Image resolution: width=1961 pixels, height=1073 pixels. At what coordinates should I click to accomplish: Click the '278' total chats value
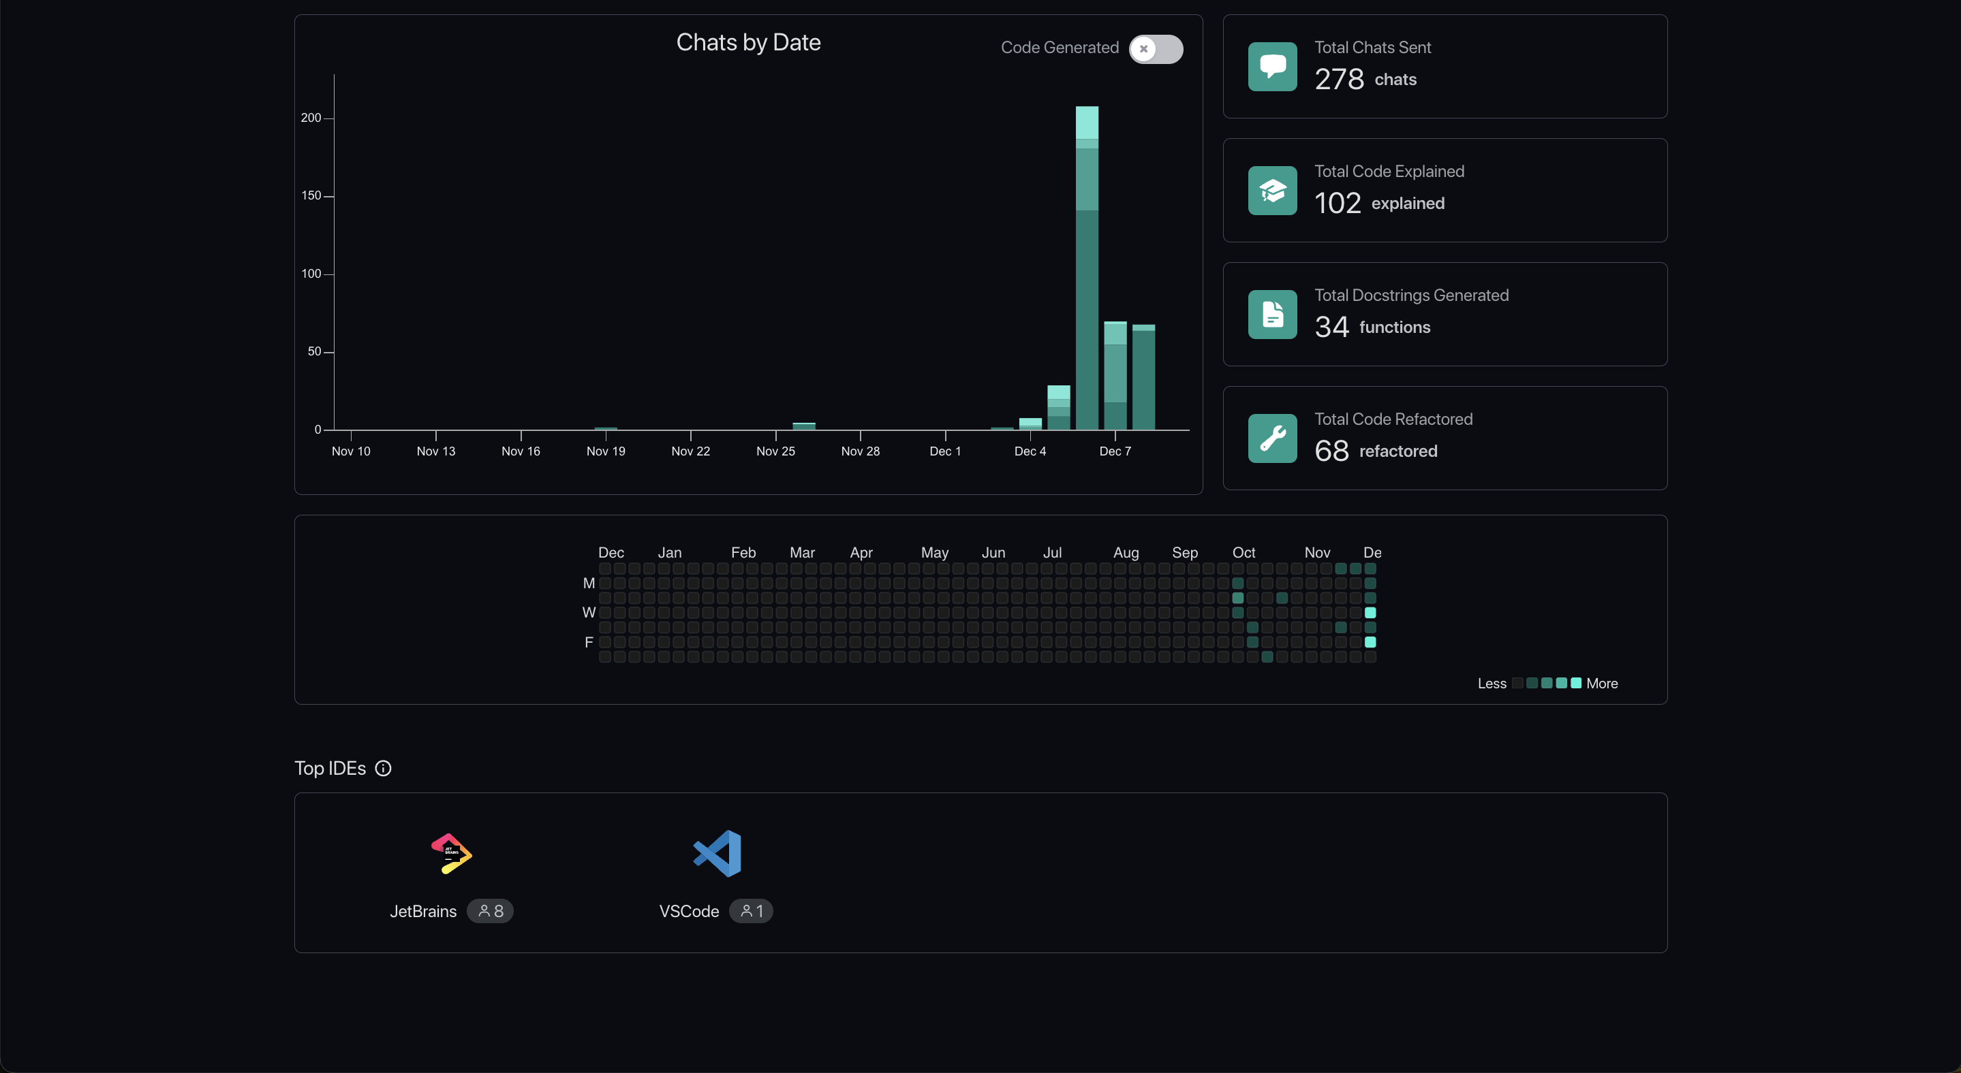(1339, 79)
